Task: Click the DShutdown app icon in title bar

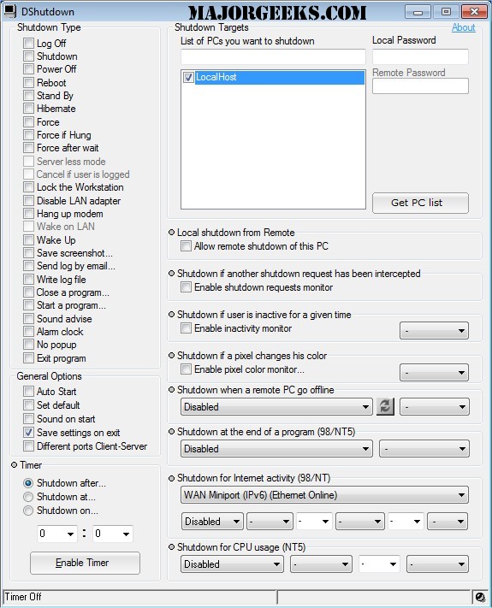Action: pos(9,11)
